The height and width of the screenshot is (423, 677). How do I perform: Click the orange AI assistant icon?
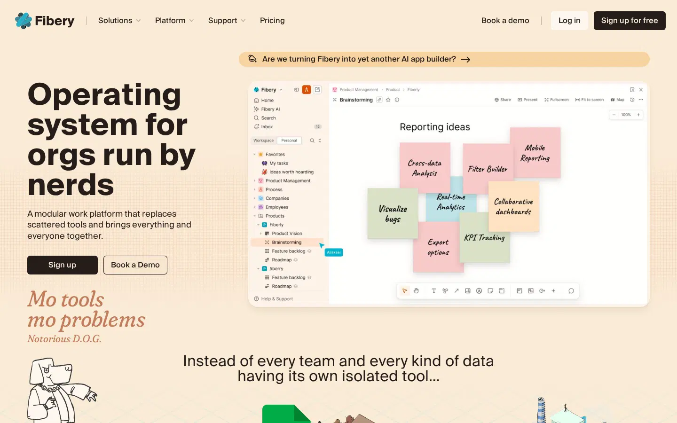(307, 90)
